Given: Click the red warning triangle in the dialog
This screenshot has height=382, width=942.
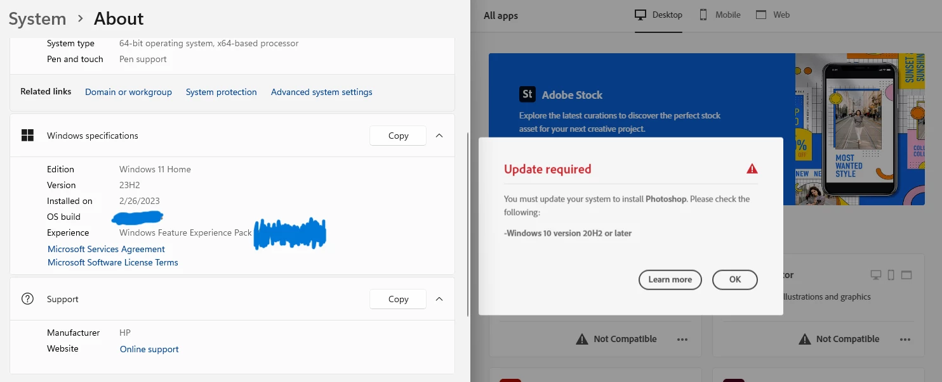Looking at the screenshot, I should pos(752,169).
